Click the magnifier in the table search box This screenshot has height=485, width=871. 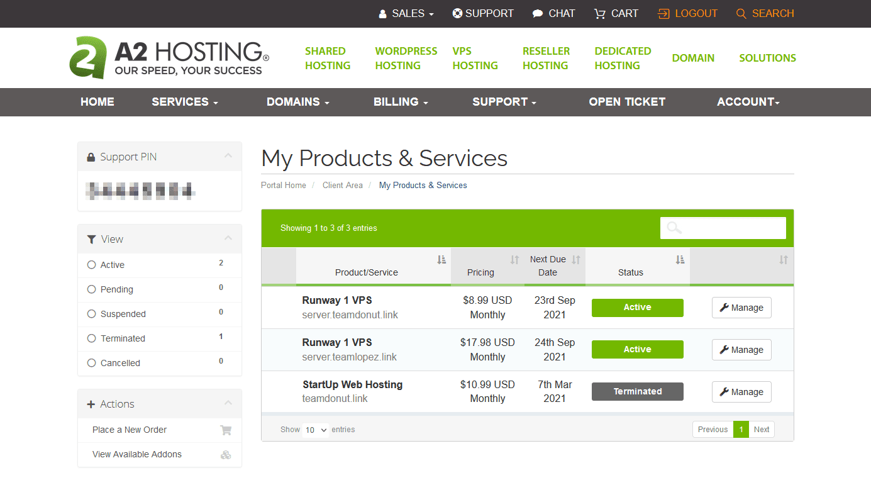[674, 228]
